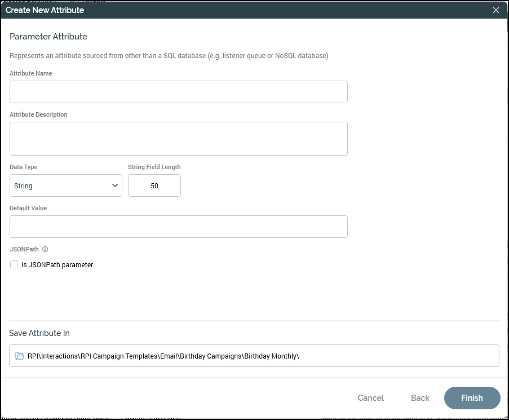This screenshot has height=420, width=509.
Task: Click the Create New Attribute title bar
Action: pos(225,10)
